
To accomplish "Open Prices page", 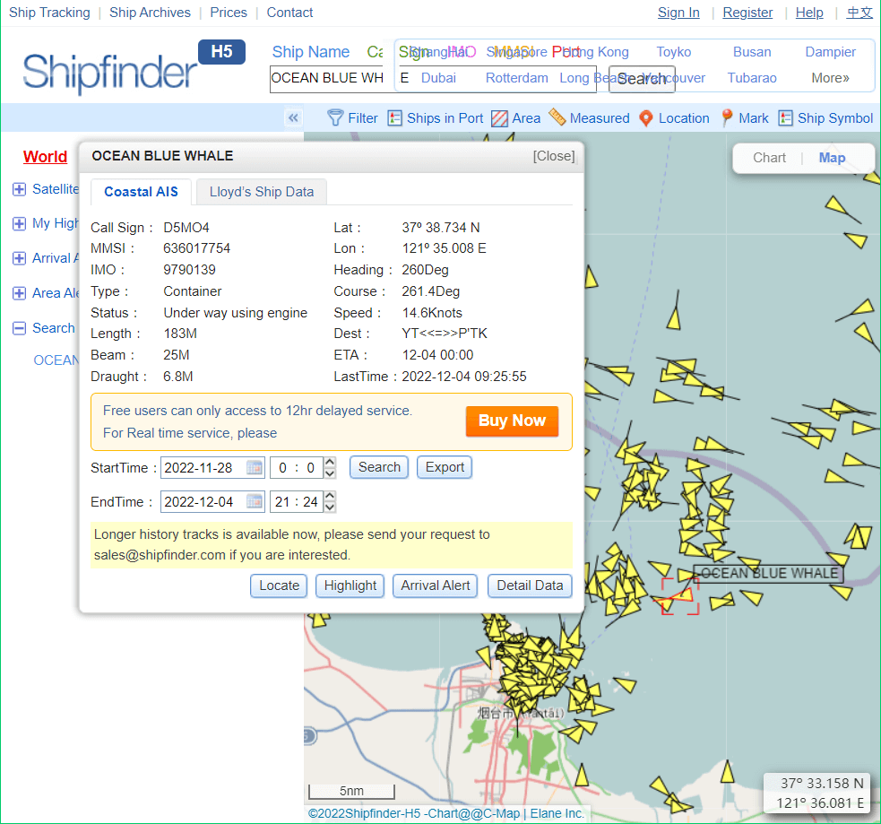I will pos(229,13).
